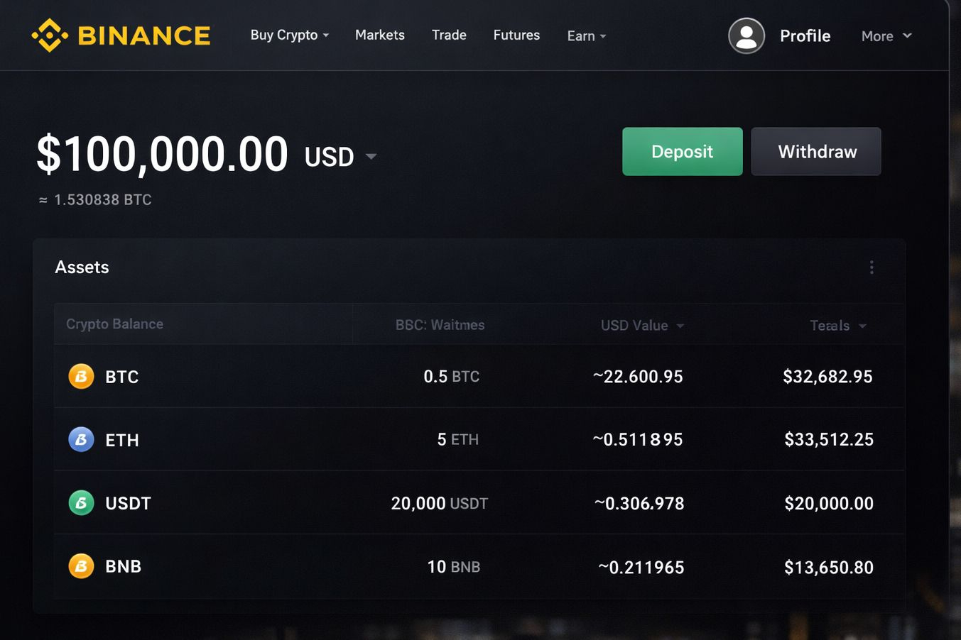Select the USDT asset row
The width and height of the screenshot is (961, 640).
click(479, 503)
